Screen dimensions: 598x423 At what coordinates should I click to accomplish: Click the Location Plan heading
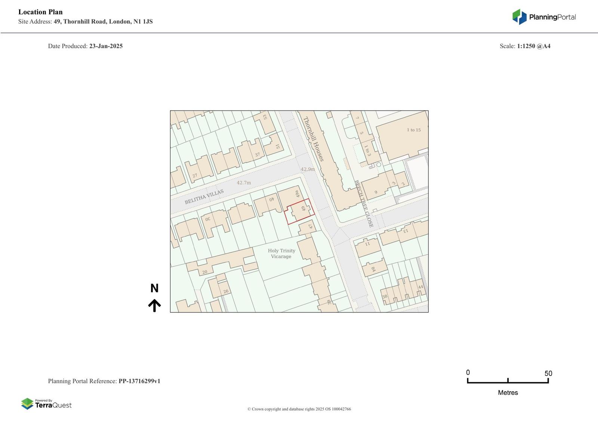point(40,12)
